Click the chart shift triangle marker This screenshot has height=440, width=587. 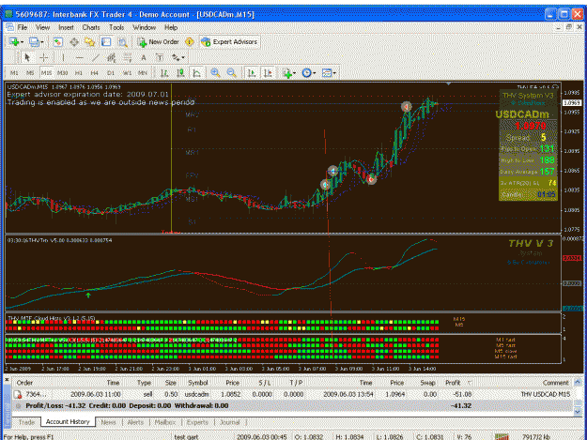449,83
